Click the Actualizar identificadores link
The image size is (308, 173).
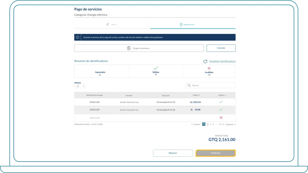222,61
